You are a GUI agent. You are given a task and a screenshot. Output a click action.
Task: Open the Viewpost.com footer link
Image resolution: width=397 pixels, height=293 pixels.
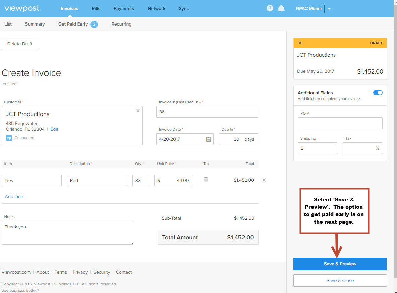point(16,272)
